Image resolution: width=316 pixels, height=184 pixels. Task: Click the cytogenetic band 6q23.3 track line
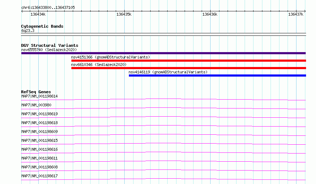point(163,34)
